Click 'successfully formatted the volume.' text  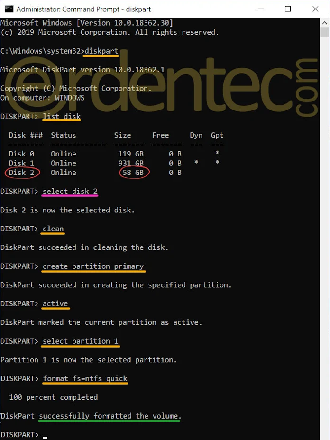point(110,416)
